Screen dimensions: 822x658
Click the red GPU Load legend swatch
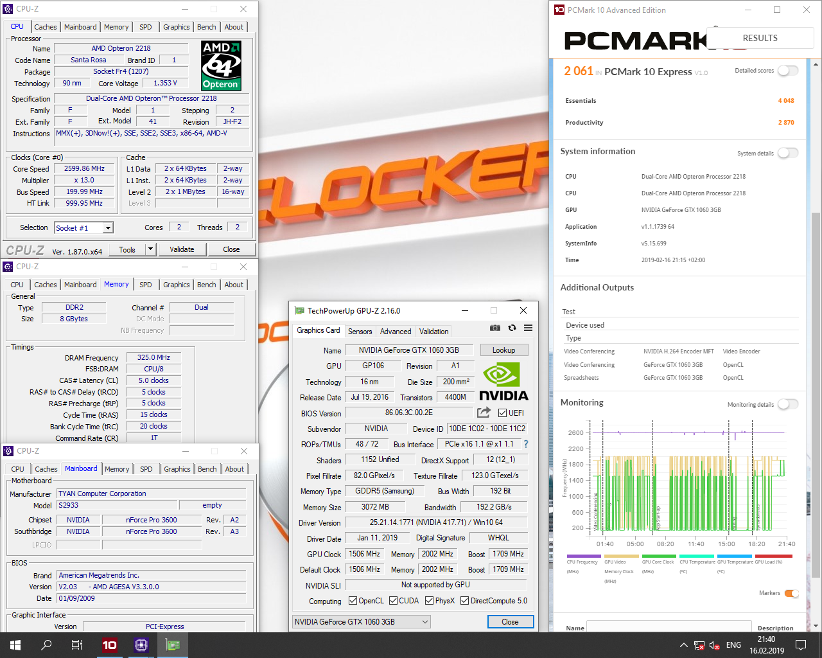(774, 556)
